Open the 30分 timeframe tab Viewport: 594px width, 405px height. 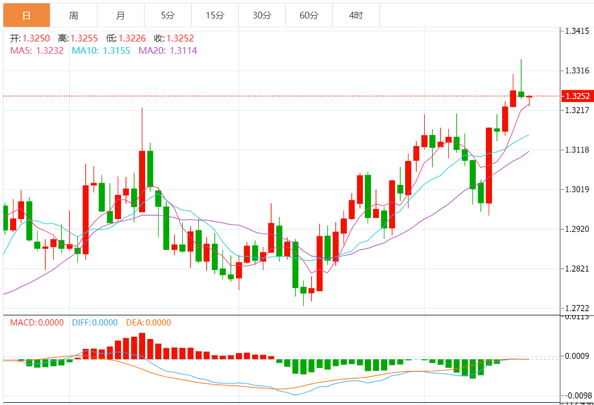(262, 15)
